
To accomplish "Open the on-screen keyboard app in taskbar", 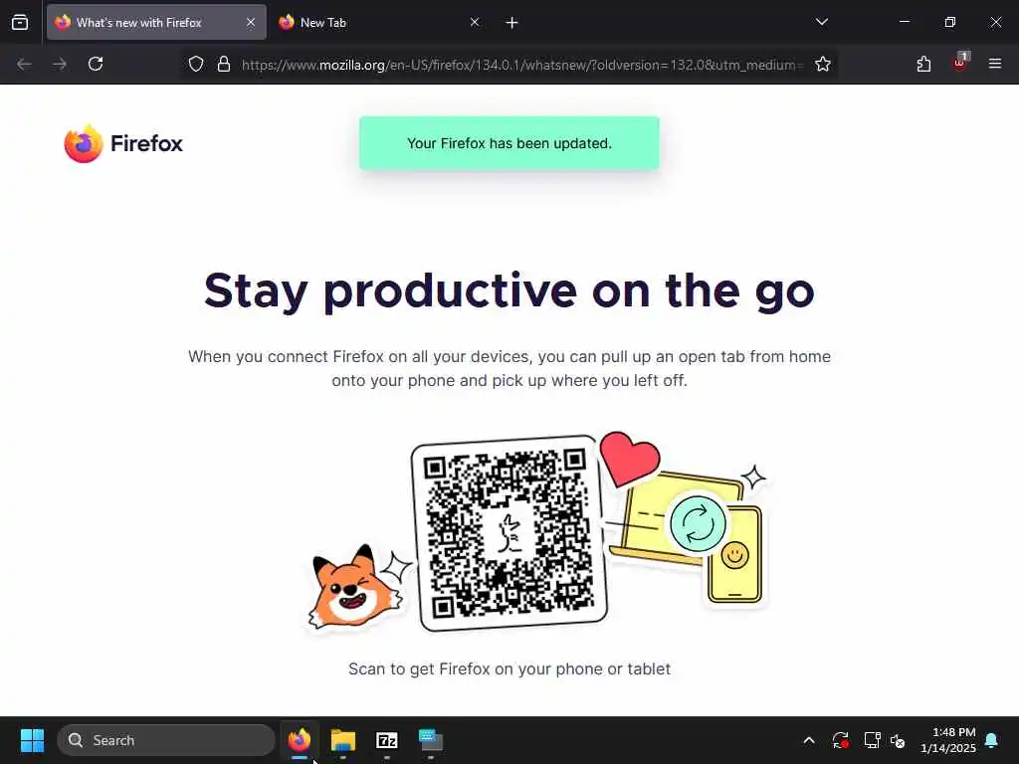I will (x=430, y=740).
